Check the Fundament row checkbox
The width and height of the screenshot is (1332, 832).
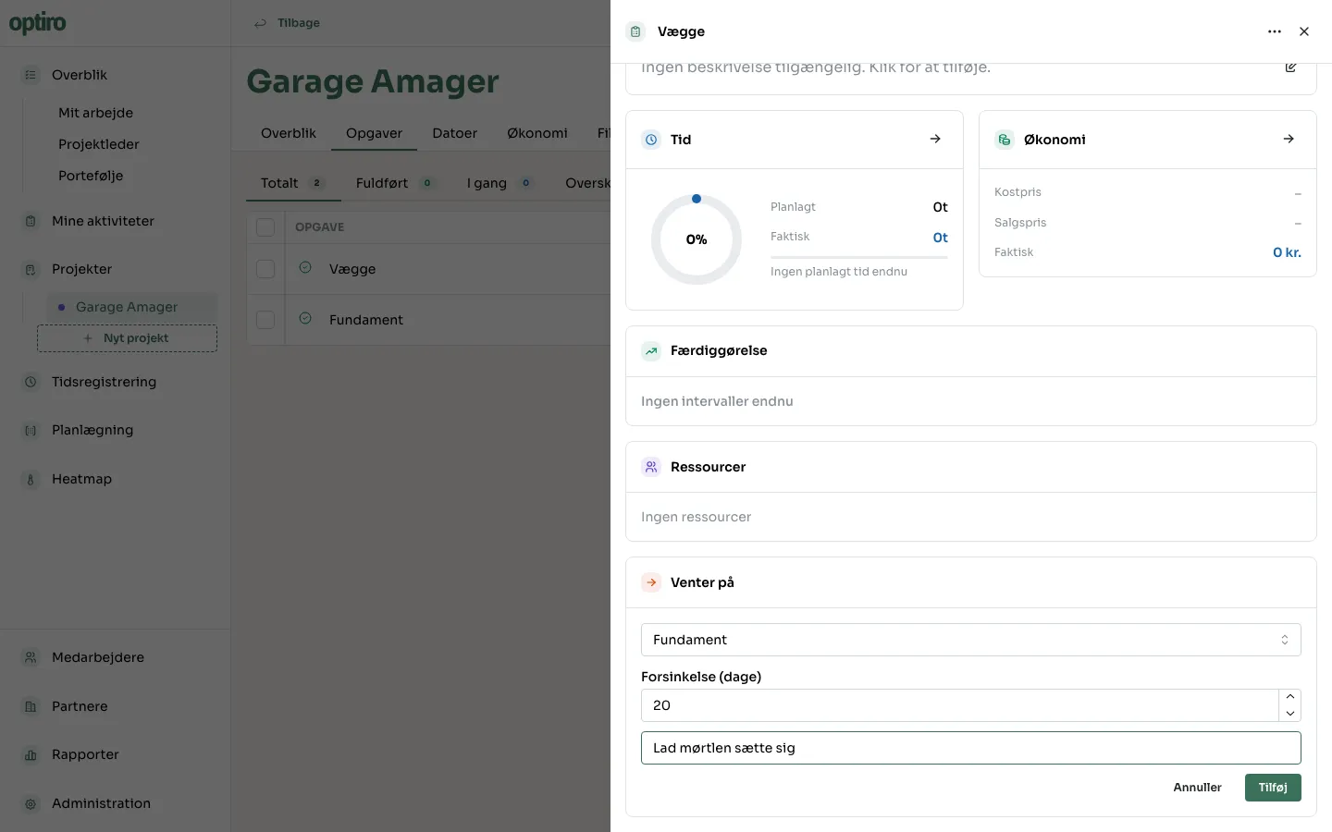point(265,319)
